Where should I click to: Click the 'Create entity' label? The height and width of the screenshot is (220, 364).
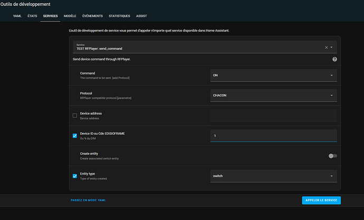tap(89, 154)
